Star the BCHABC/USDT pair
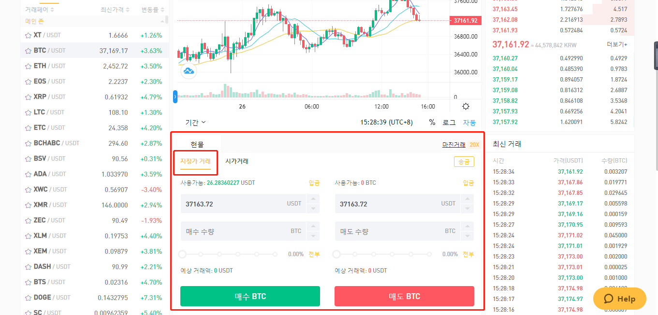 (28, 143)
